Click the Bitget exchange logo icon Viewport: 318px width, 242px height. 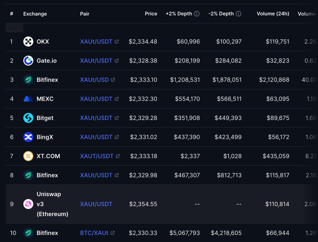click(28, 118)
